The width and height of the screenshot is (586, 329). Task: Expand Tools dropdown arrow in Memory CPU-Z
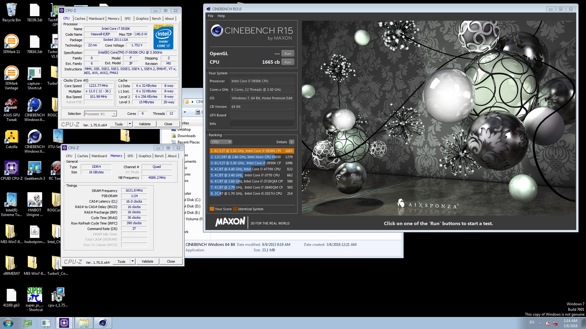132,261
